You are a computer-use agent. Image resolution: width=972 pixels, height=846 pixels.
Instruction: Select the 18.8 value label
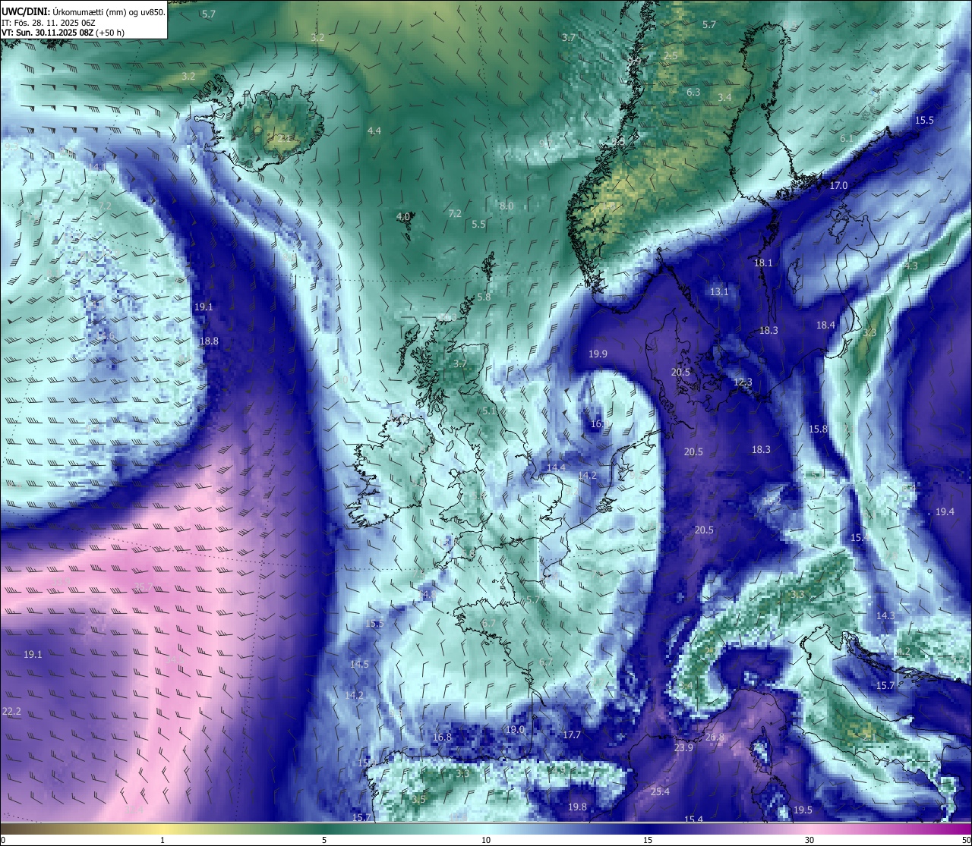coord(209,341)
